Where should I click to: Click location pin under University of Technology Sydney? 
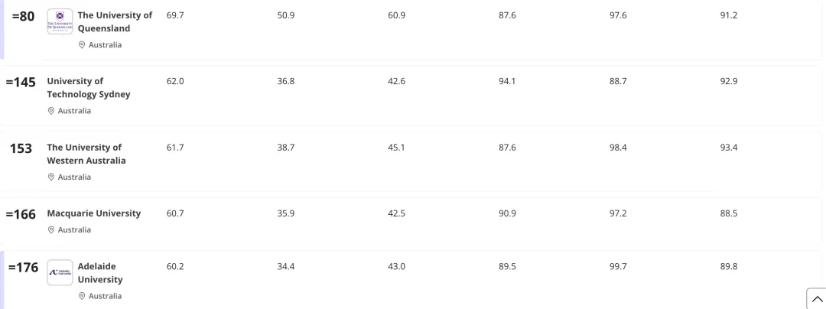pyautogui.click(x=50, y=111)
